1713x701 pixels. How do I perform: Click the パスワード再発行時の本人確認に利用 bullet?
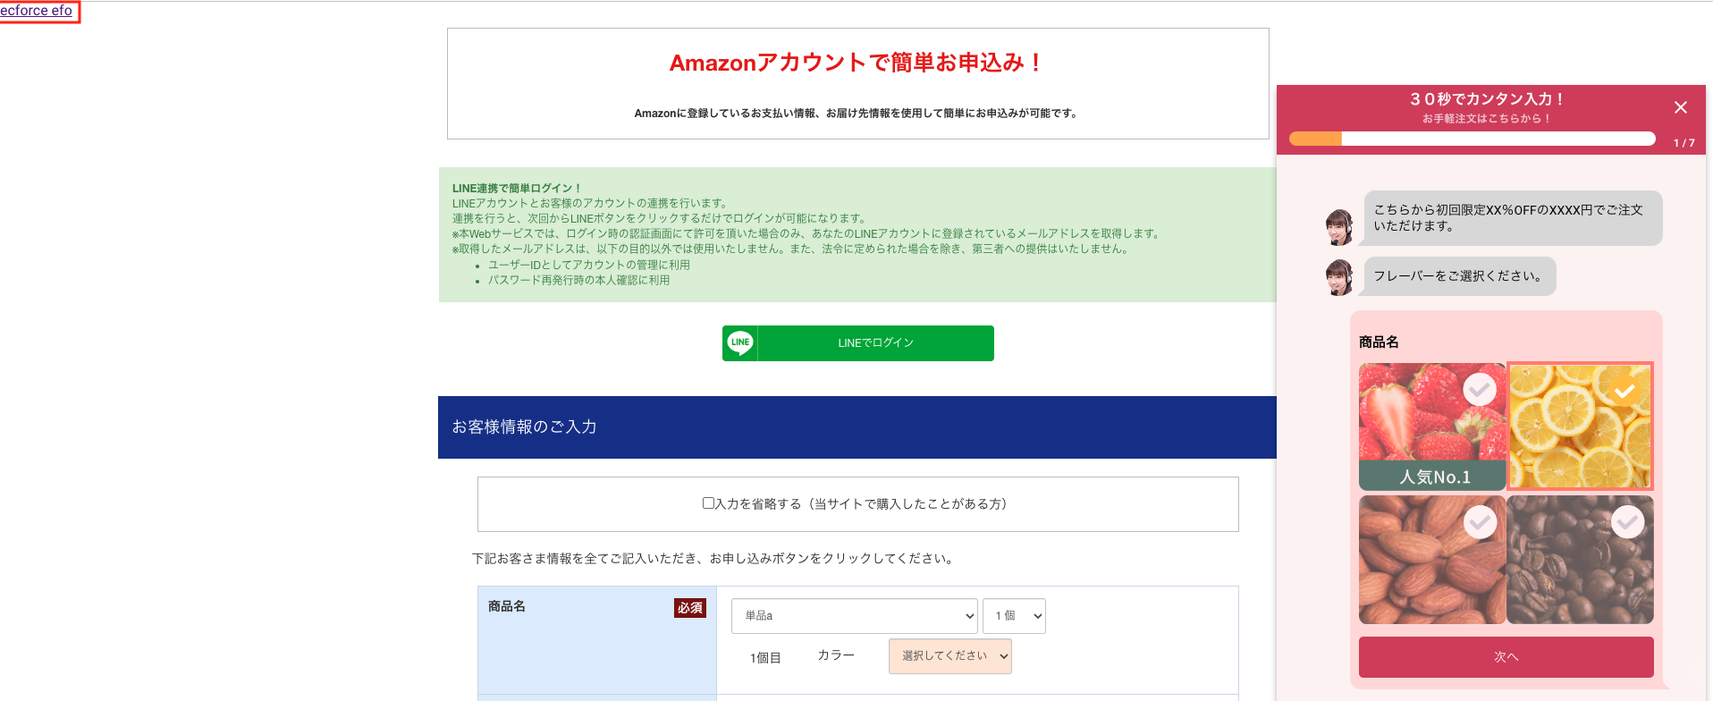point(579,280)
